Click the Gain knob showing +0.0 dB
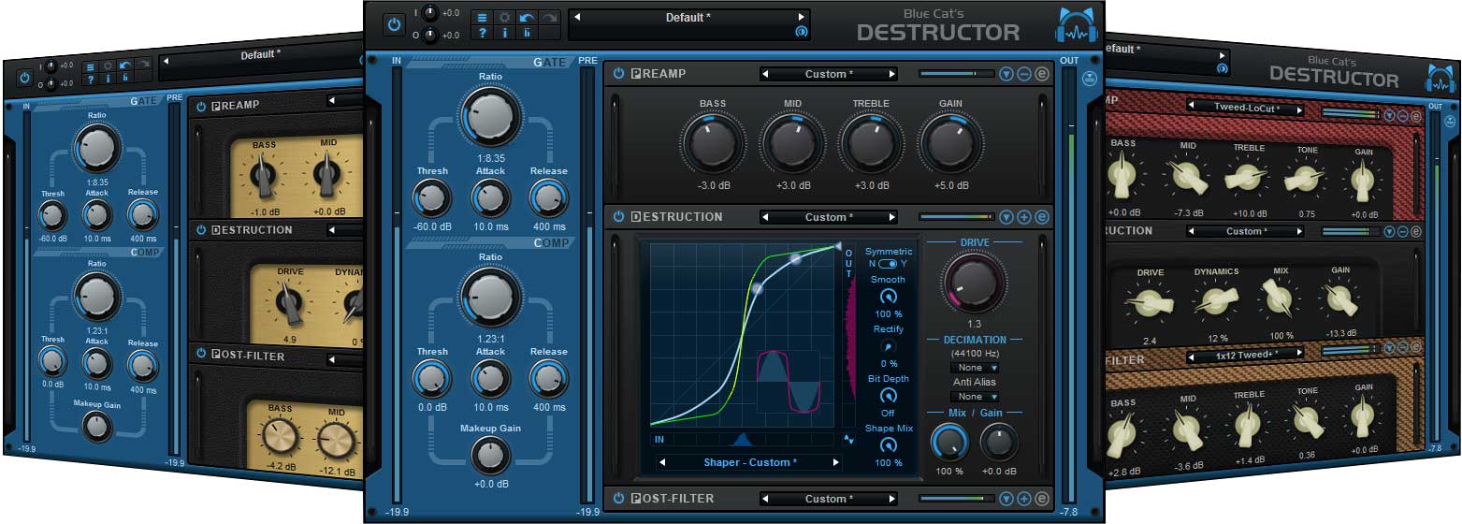The image size is (1462, 524). [998, 442]
